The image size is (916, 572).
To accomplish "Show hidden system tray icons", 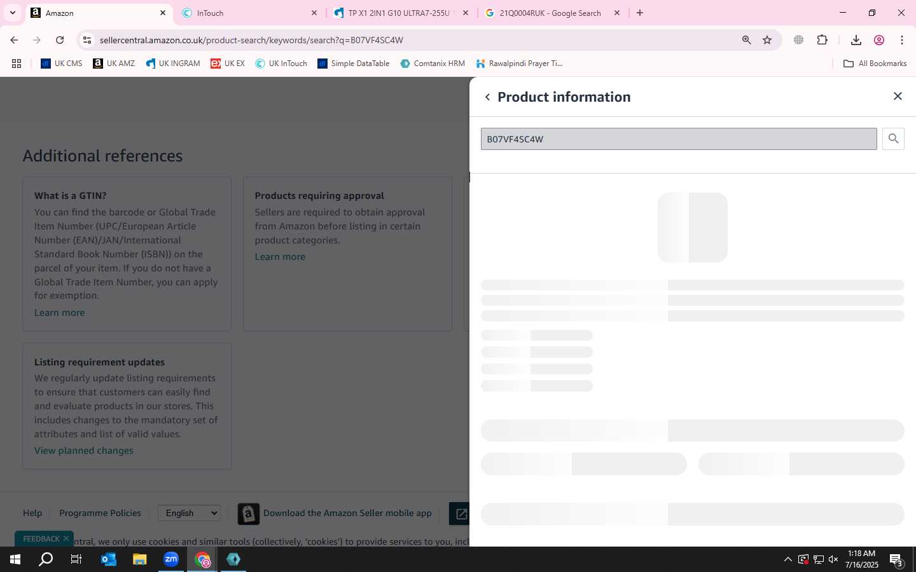I will (788, 559).
